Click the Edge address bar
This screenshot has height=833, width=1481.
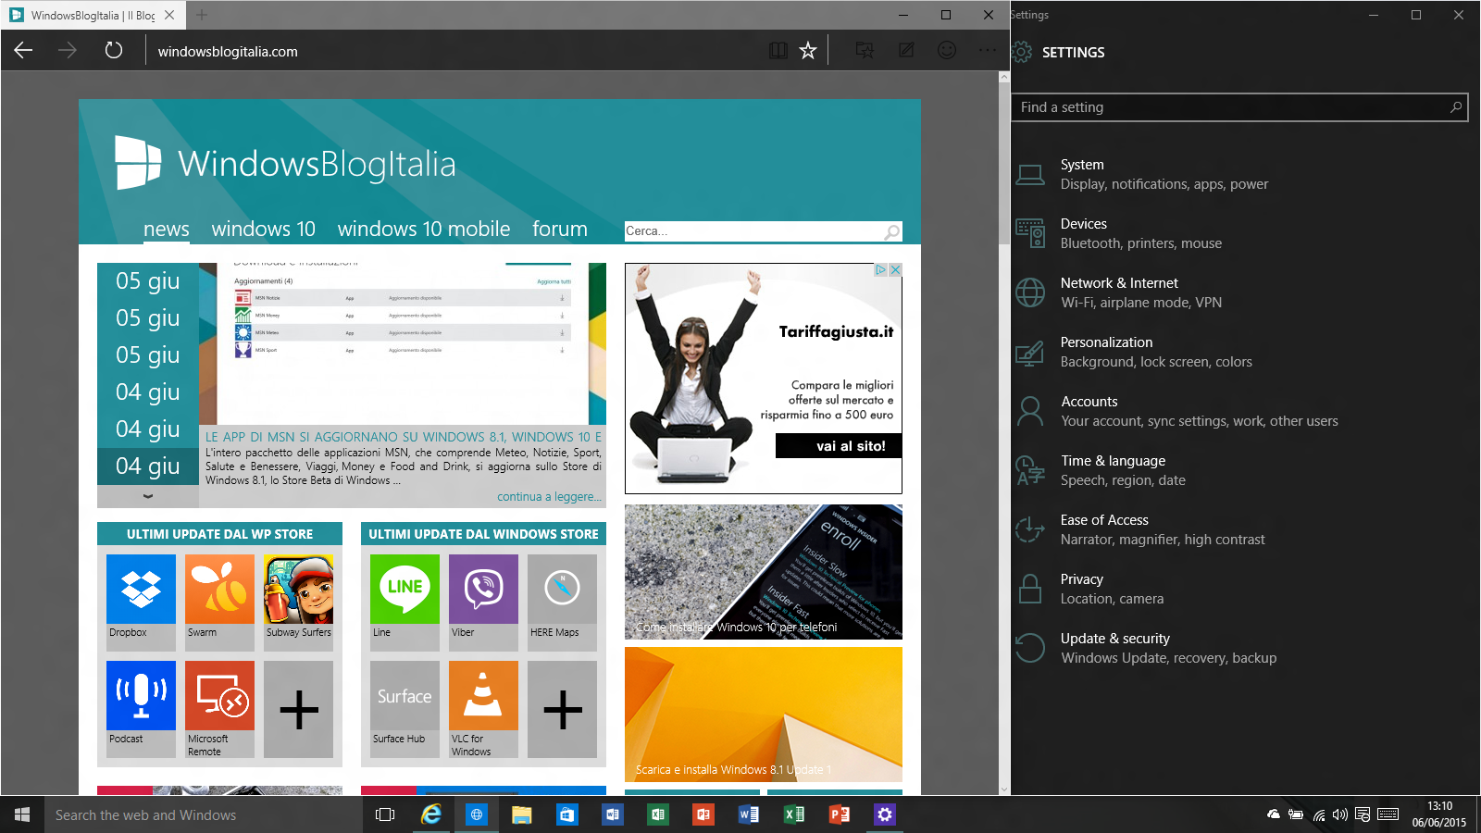[x=454, y=52]
